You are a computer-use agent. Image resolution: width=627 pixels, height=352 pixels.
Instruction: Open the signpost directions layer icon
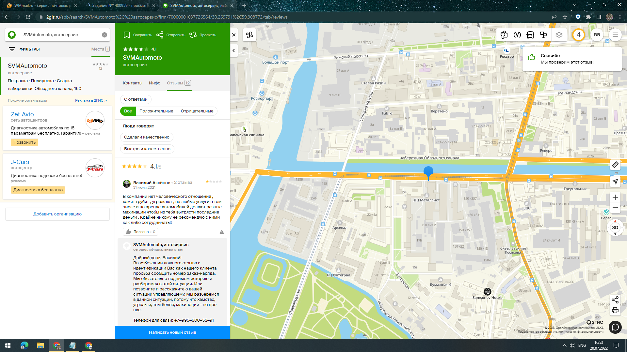coord(543,35)
